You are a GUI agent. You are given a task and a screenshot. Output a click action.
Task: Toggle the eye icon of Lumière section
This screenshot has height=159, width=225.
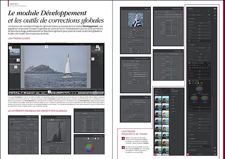tap(209, 19)
